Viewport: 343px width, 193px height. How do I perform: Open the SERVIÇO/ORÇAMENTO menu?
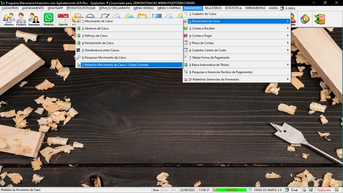[114, 8]
